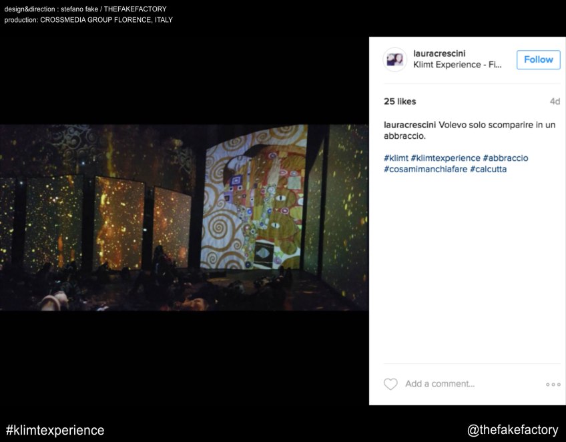View the 25 likes list
Image resolution: width=566 pixels, height=442 pixels.
coord(400,101)
